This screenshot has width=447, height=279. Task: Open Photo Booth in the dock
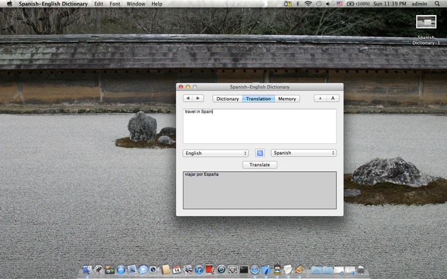(x=210, y=270)
